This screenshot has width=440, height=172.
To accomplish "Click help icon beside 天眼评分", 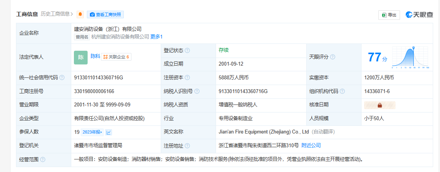I will coord(333,57).
